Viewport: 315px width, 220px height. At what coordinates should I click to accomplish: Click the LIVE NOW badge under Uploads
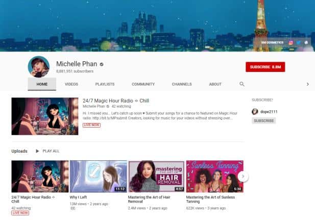pyautogui.click(x=20, y=213)
